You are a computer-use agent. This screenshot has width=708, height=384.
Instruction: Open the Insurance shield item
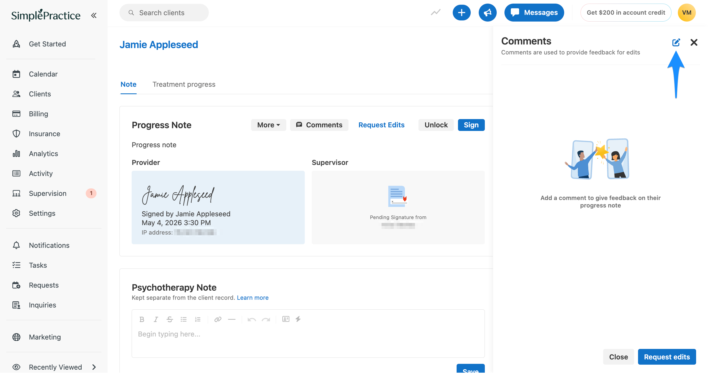(44, 134)
